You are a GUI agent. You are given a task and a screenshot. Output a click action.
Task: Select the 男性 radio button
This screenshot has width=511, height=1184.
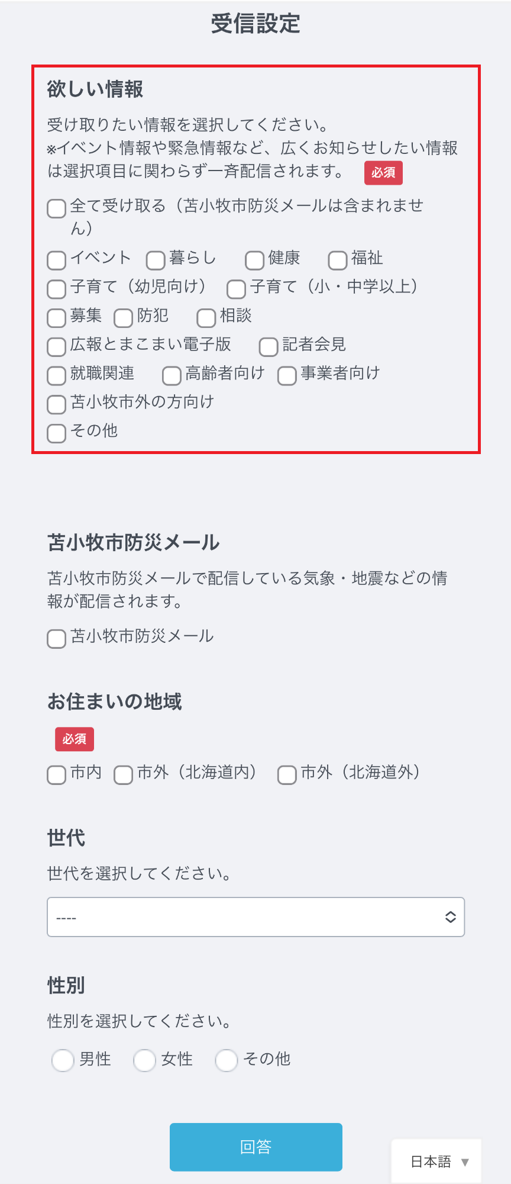pos(63,1060)
